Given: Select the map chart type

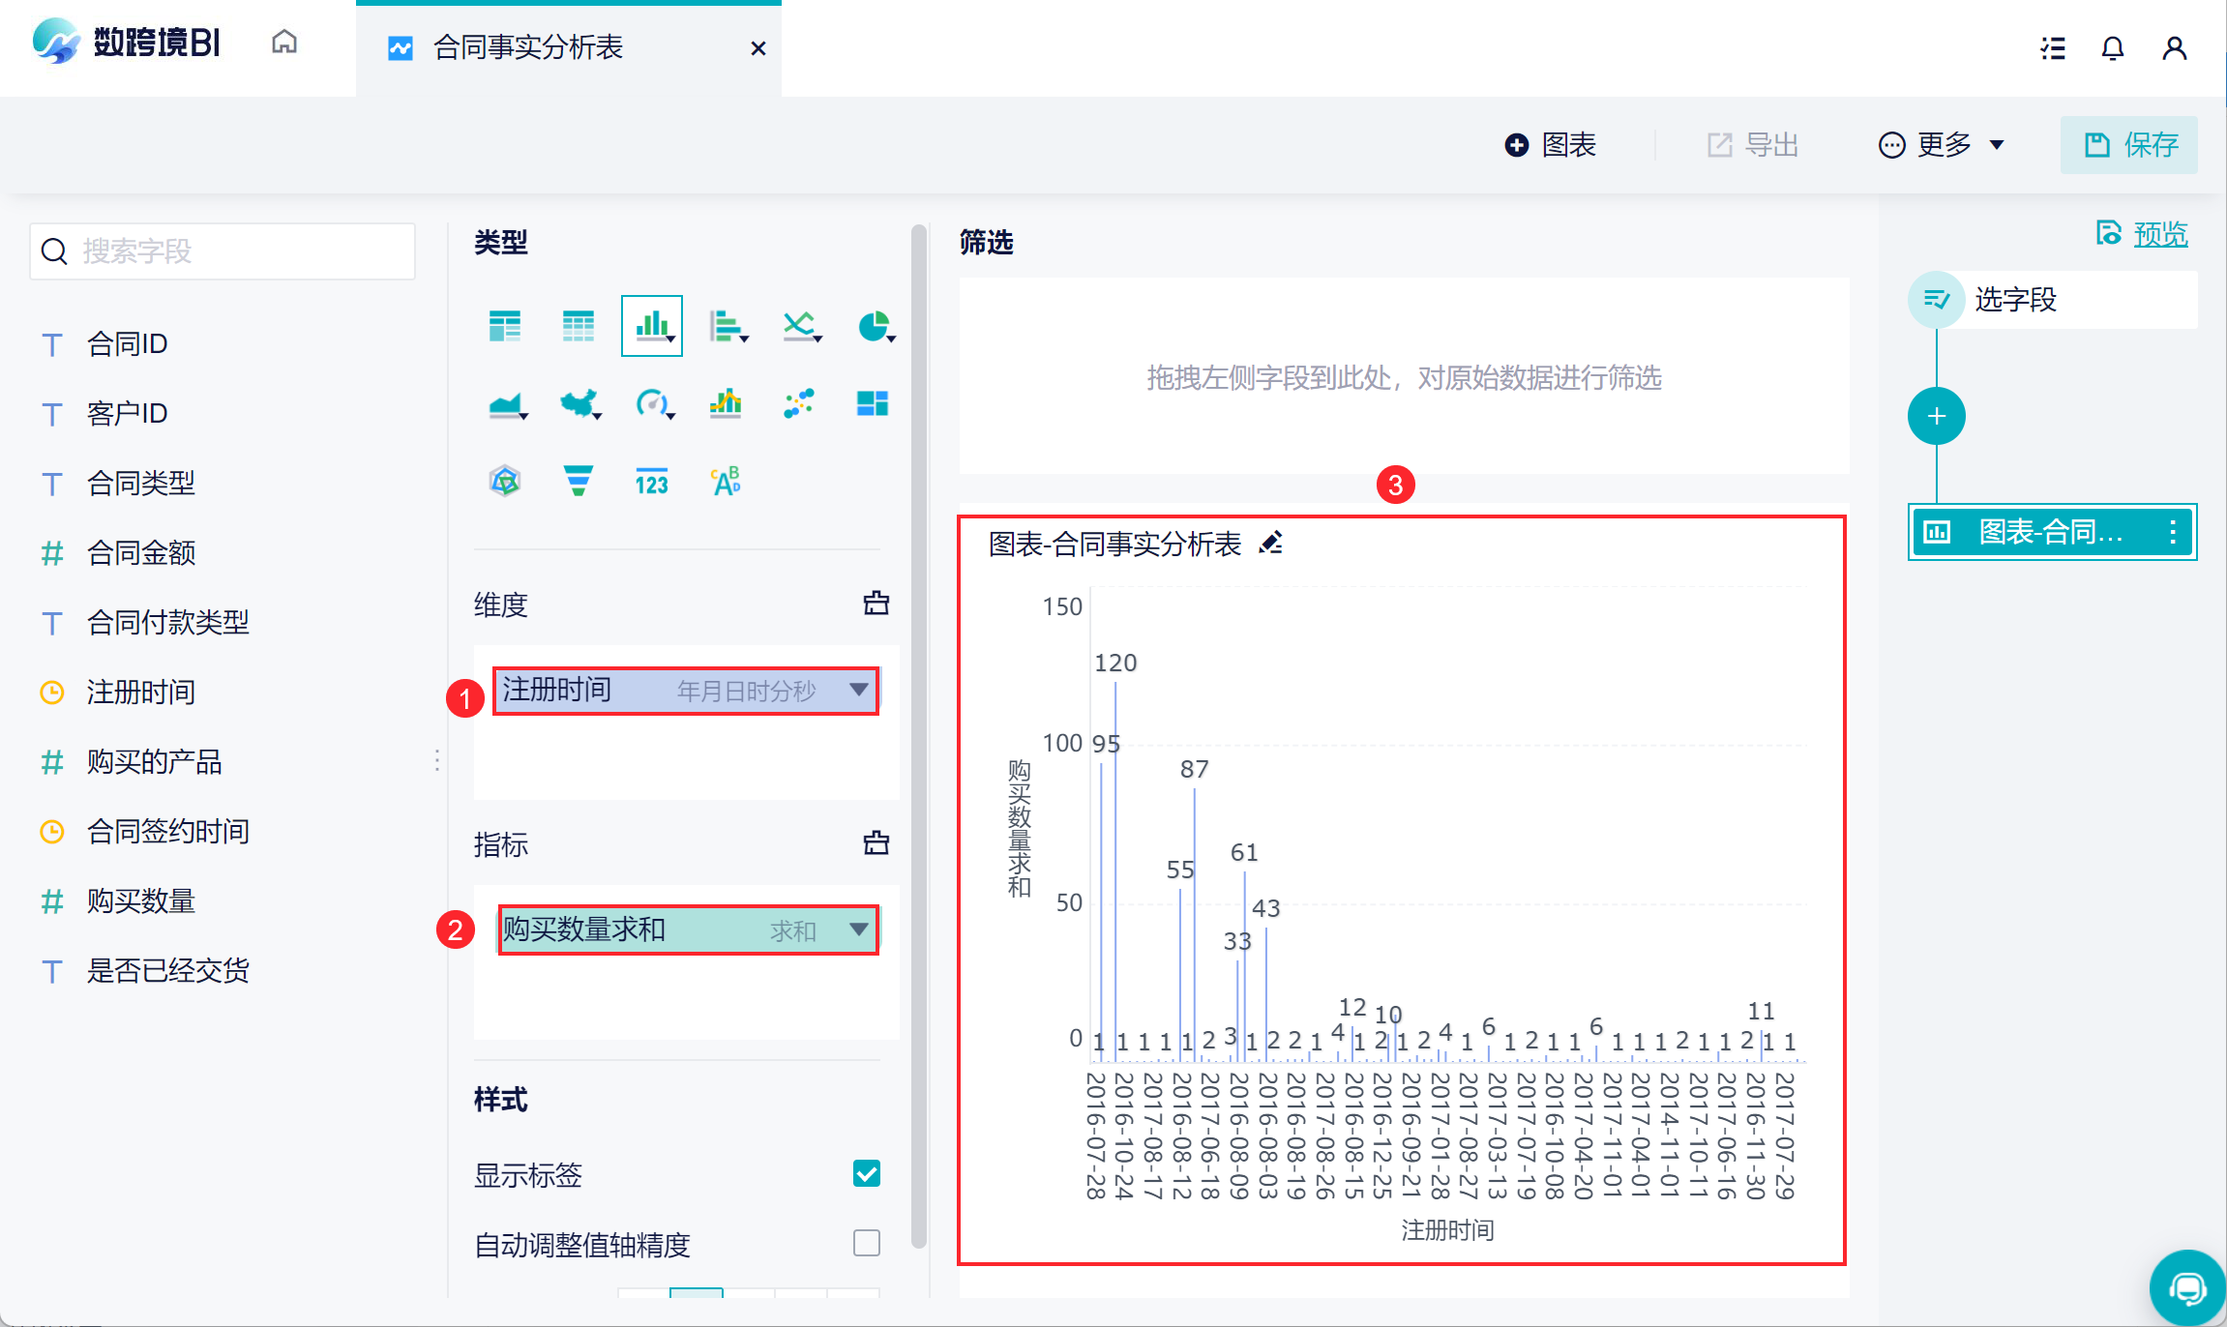Looking at the screenshot, I should pos(580,403).
